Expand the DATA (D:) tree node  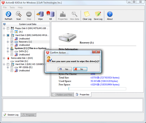(x=8, y=51)
